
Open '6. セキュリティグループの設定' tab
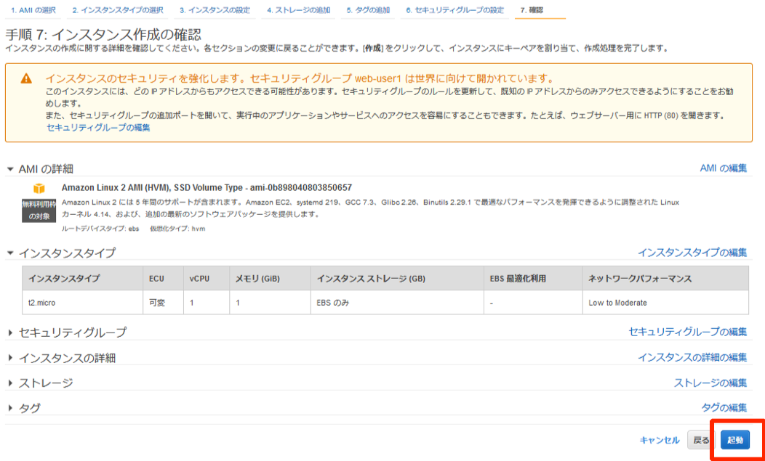point(454,10)
